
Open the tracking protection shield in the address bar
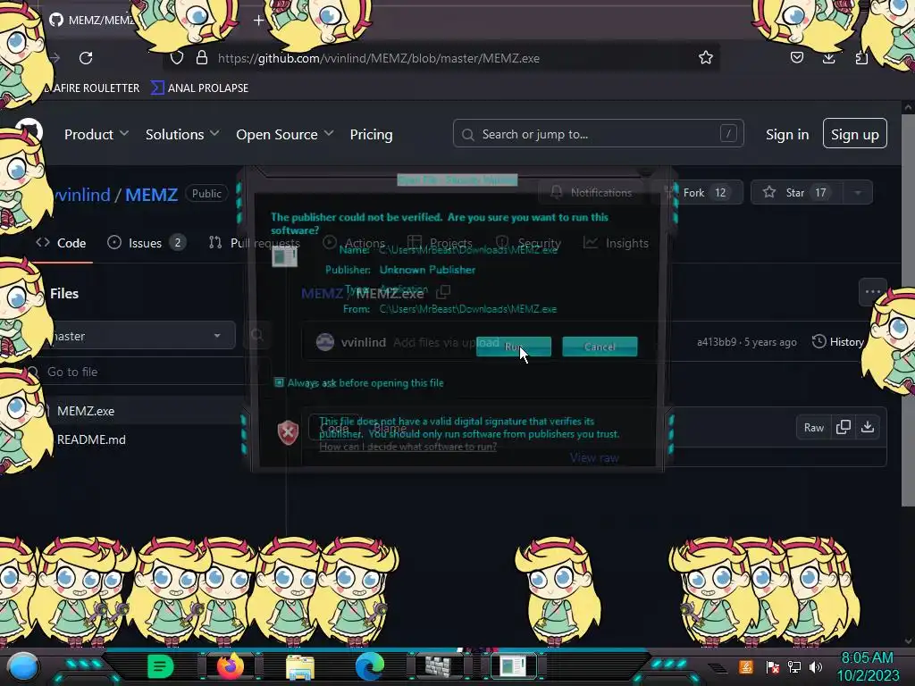[177, 58]
